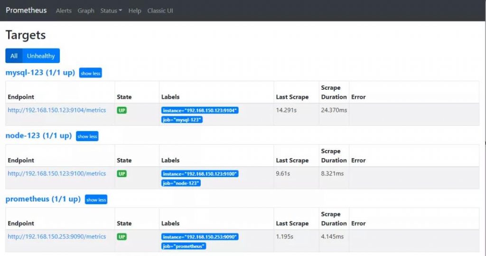Click the mysql-123 (1/1 up) heading
Viewport: 486px width, 256px height.
click(x=40, y=73)
